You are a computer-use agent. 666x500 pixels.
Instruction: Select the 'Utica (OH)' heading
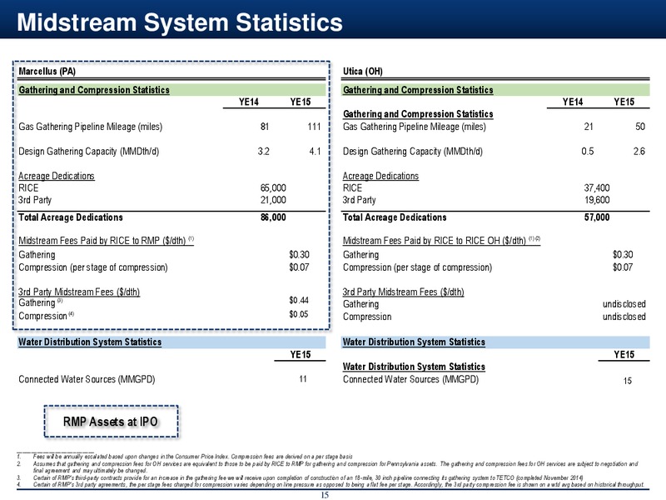pos(363,71)
